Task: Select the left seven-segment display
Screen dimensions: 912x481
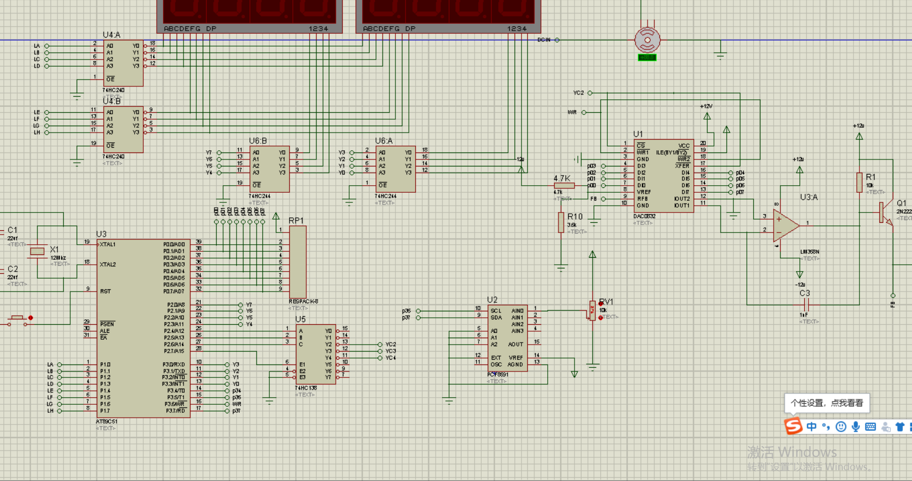Action: [x=249, y=16]
